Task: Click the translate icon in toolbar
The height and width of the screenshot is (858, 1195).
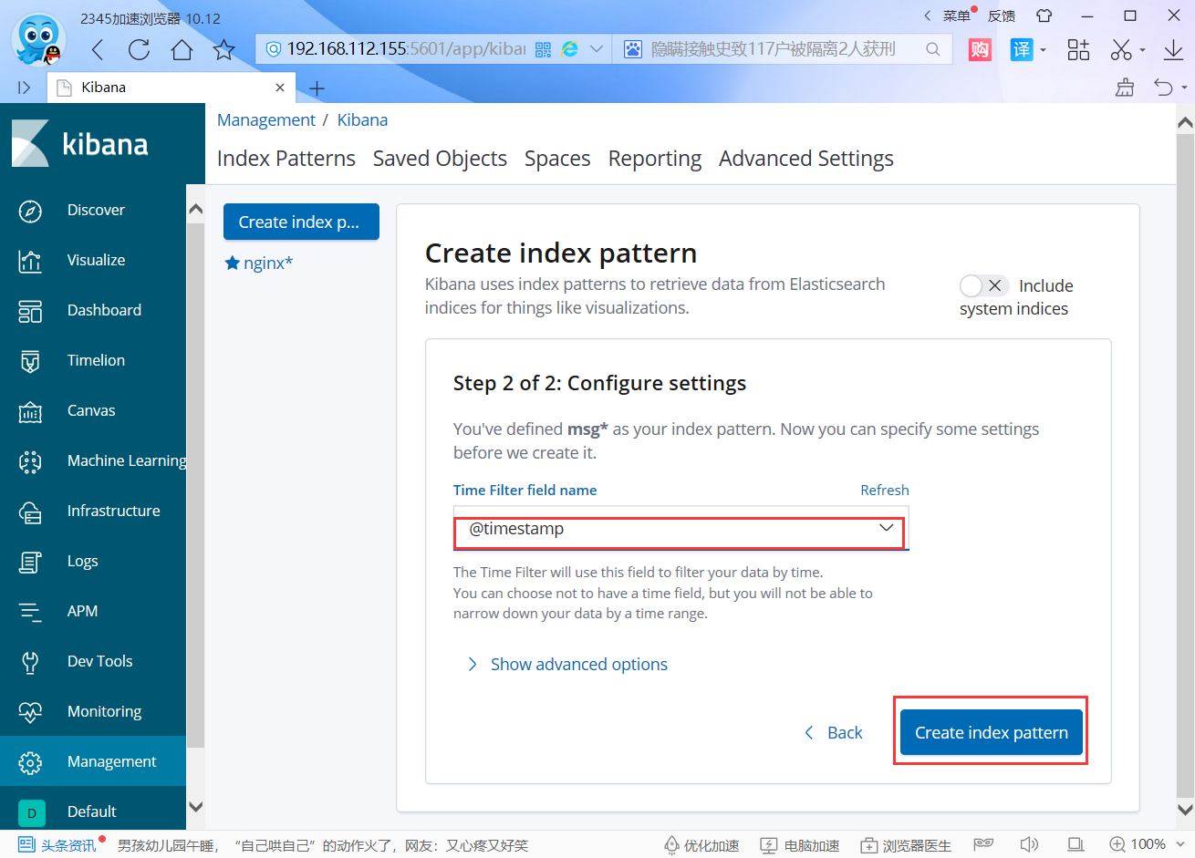Action: 1022,49
